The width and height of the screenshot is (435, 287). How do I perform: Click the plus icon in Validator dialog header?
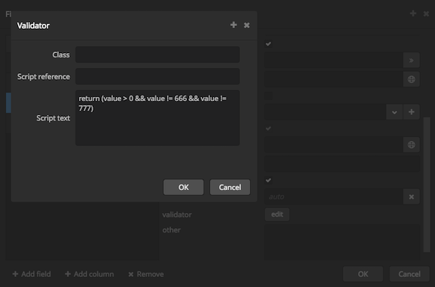(x=234, y=25)
